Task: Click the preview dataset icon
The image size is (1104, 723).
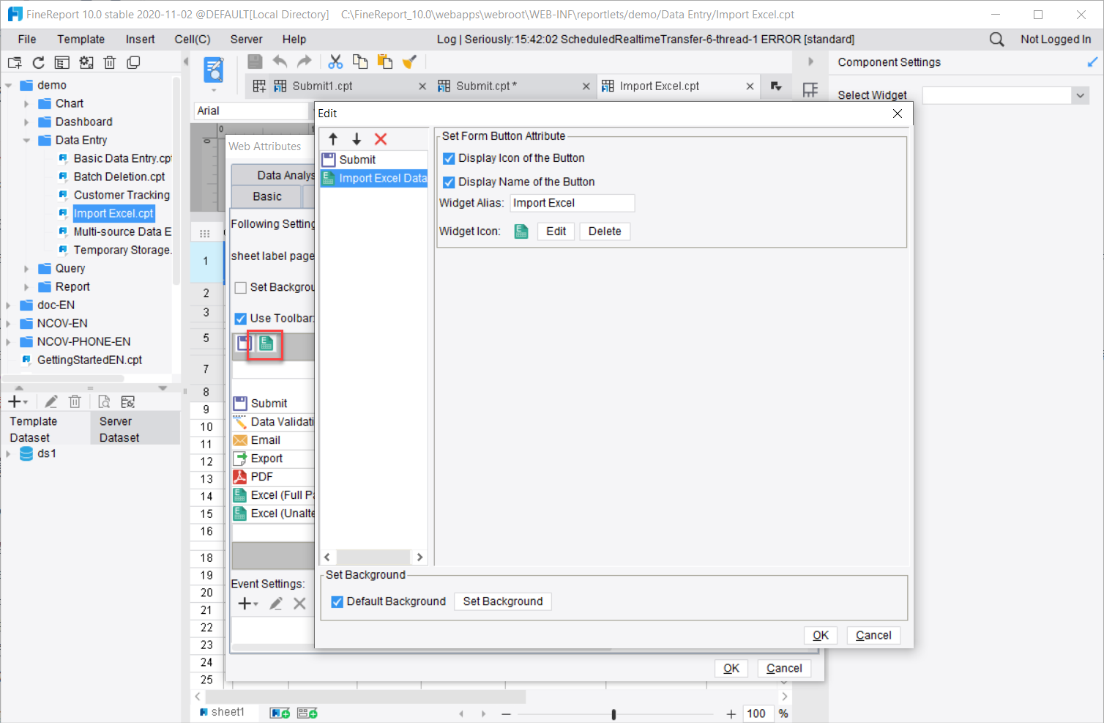Action: click(x=104, y=401)
